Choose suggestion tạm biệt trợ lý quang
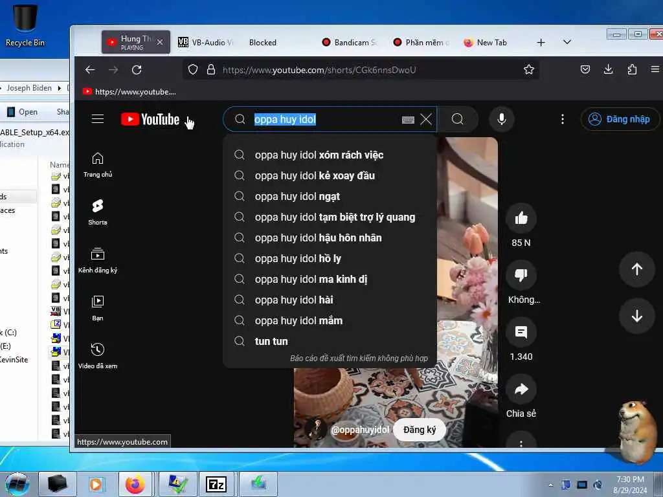 click(x=330, y=217)
